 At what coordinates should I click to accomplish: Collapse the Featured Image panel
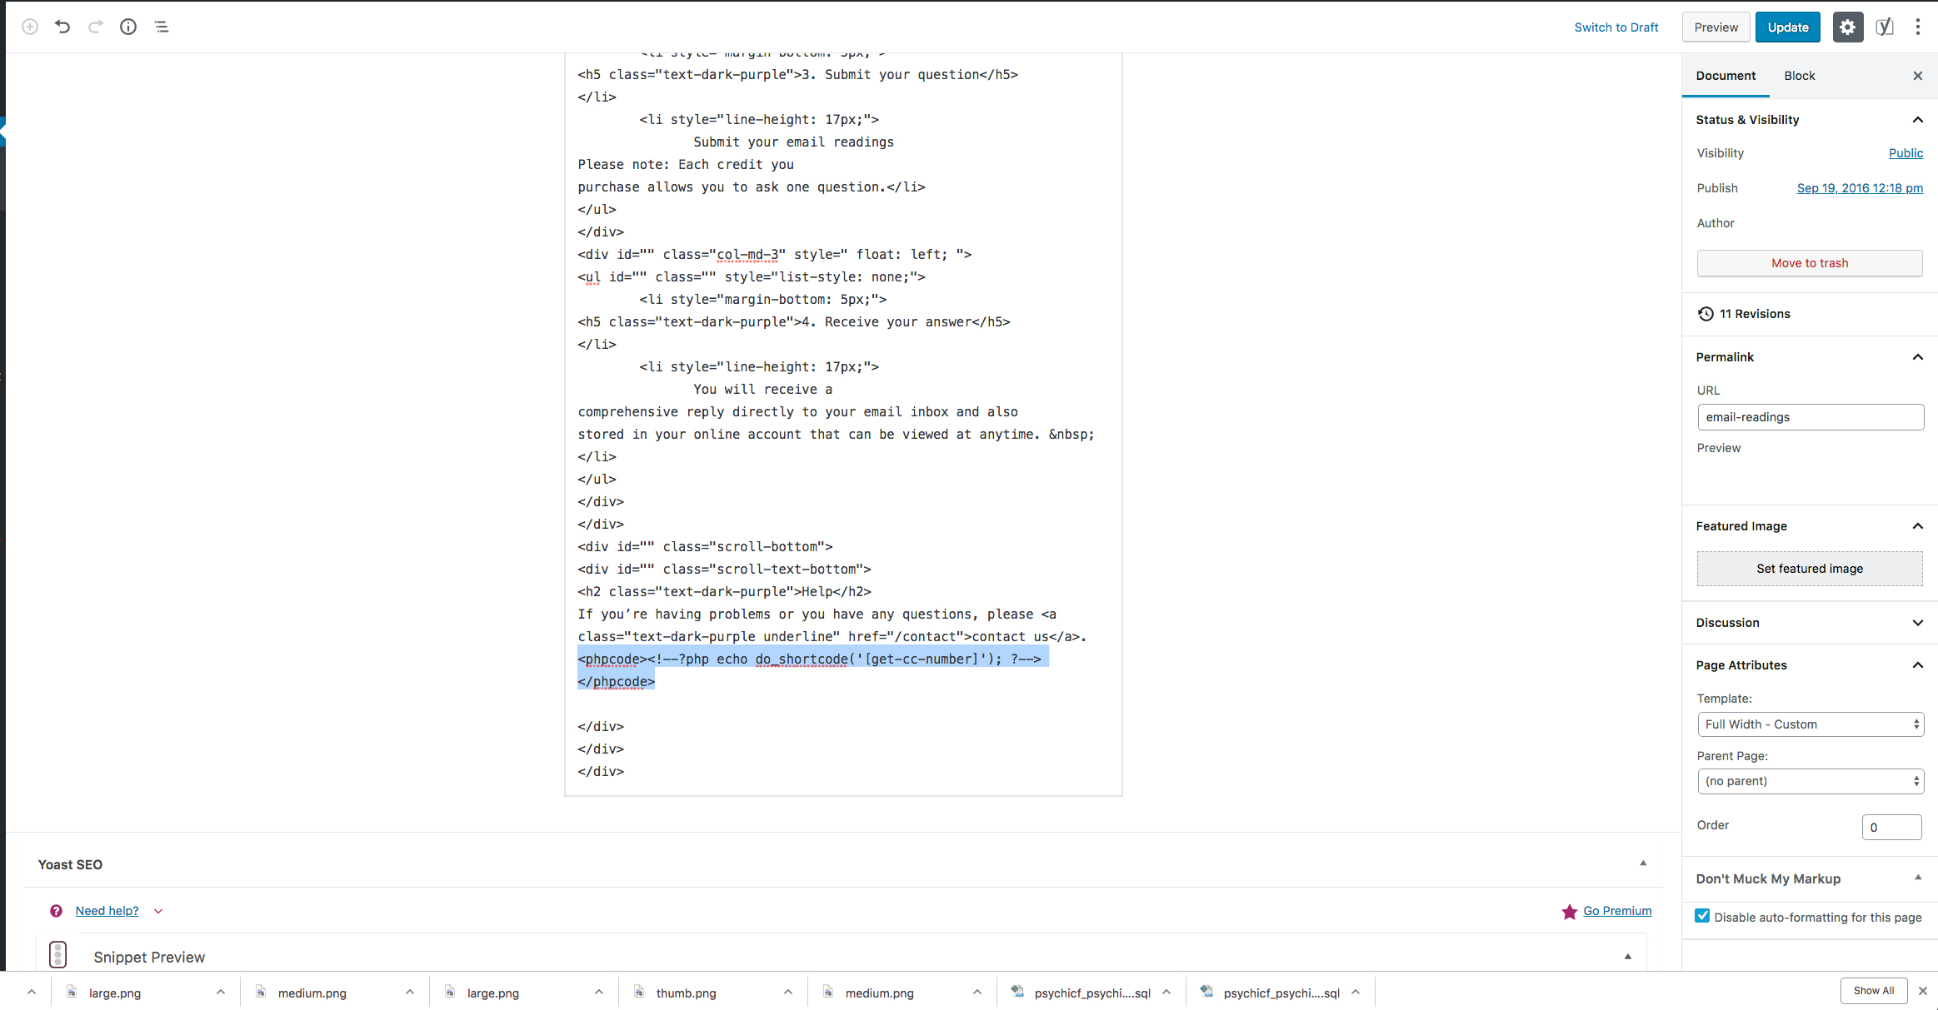(1918, 526)
